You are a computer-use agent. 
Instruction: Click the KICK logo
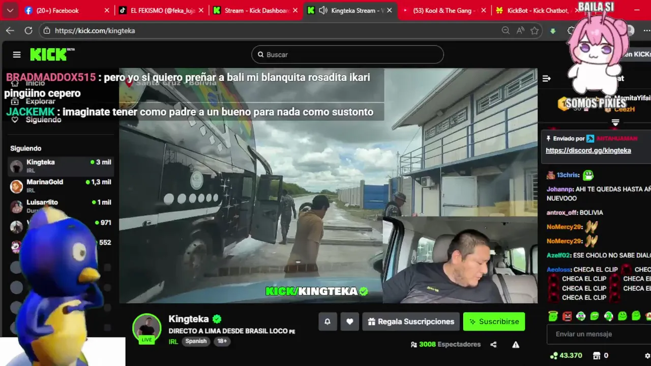tap(52, 54)
